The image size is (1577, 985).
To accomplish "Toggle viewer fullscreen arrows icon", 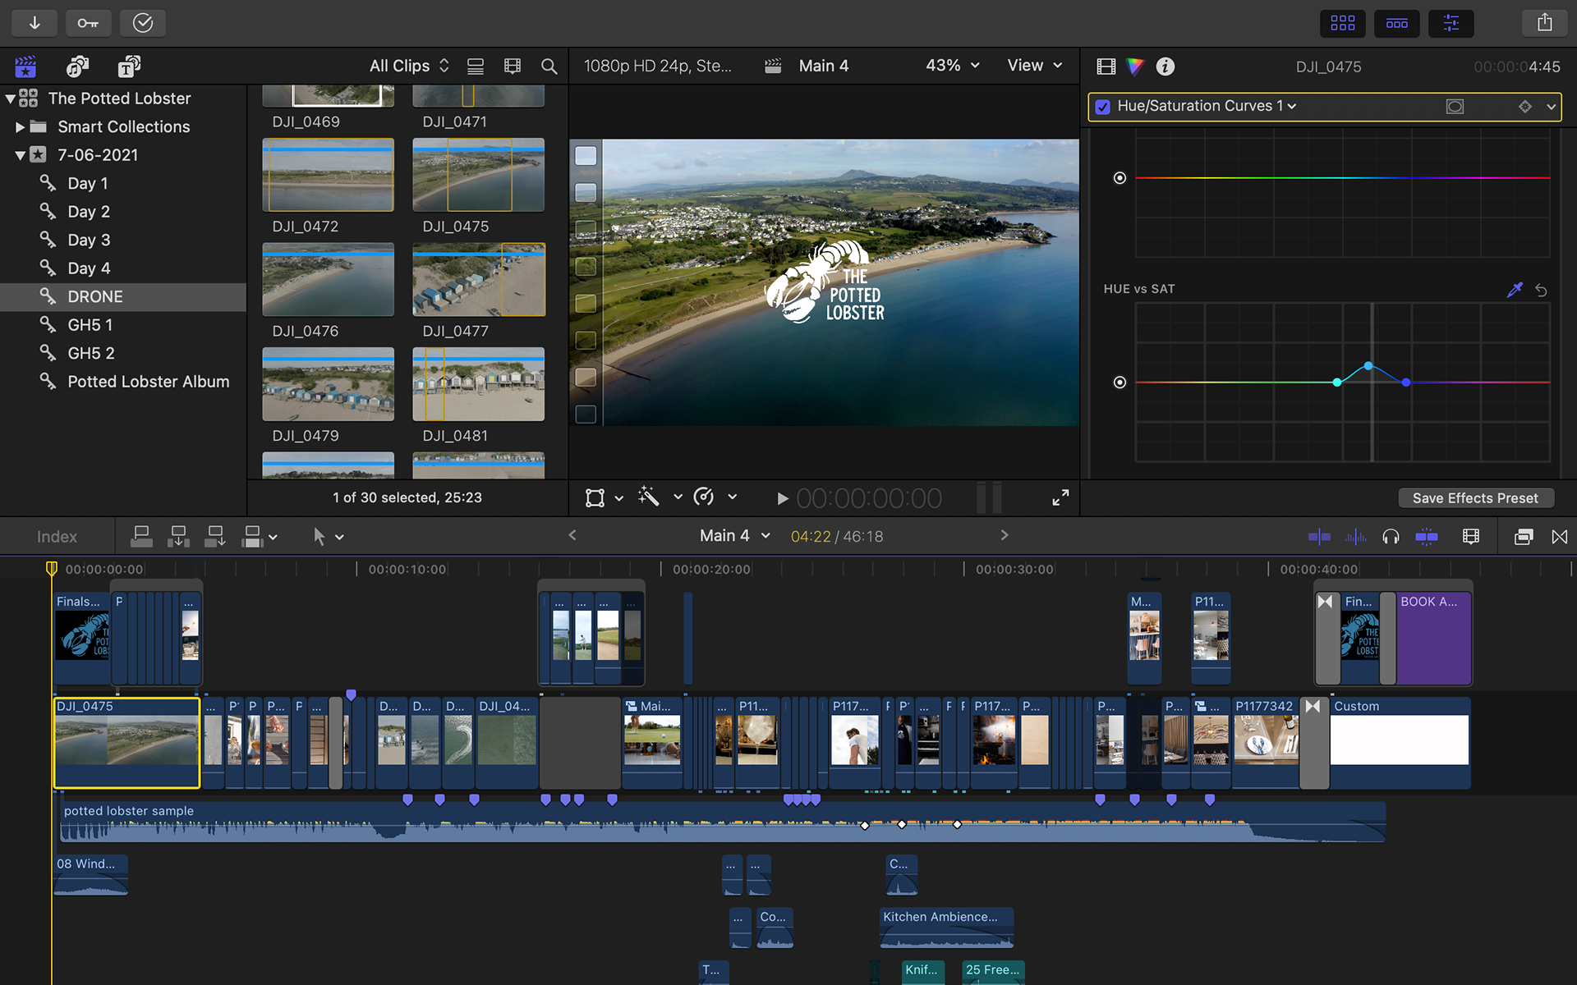I will tap(1060, 497).
